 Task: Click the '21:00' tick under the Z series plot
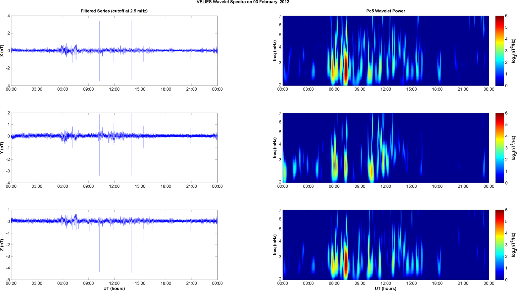click(x=192, y=283)
